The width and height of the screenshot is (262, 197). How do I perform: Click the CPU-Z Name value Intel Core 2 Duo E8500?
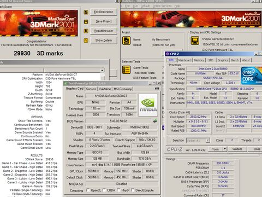213,69
